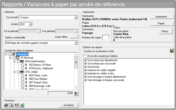Screen dimensions: 176x110
Task: Collapse the Compagnie tree node
Action: tap(6, 54)
